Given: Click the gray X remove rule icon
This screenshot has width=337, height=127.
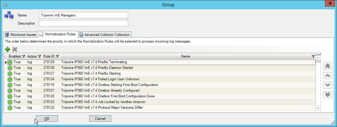Looking at the screenshot, I should point(14,49).
